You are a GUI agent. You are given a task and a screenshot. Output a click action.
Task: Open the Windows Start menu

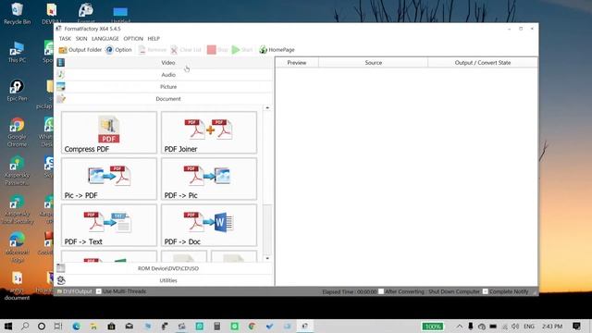point(8,327)
